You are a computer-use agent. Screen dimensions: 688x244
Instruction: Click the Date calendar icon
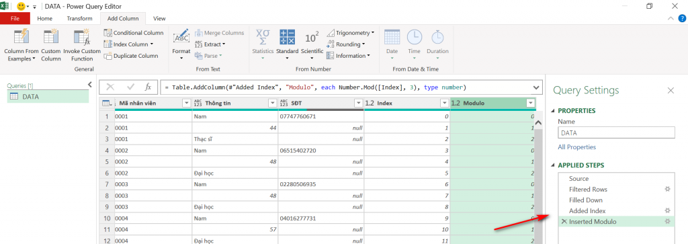point(392,37)
